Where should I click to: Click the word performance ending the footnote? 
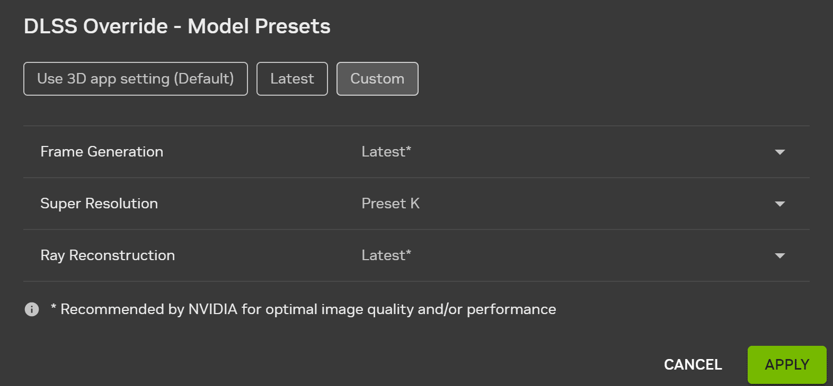pos(511,309)
